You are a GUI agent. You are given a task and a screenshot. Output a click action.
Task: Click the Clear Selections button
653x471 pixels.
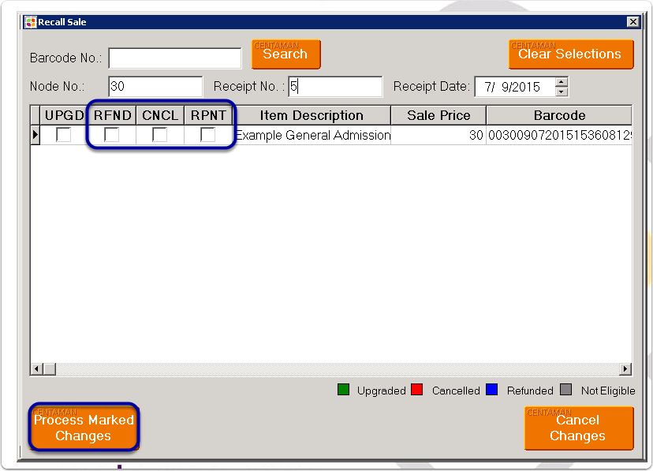click(570, 54)
